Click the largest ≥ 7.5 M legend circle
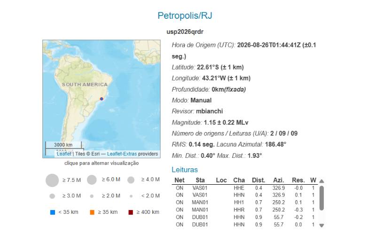Viewport: 376px width, 235px height. 52,180
